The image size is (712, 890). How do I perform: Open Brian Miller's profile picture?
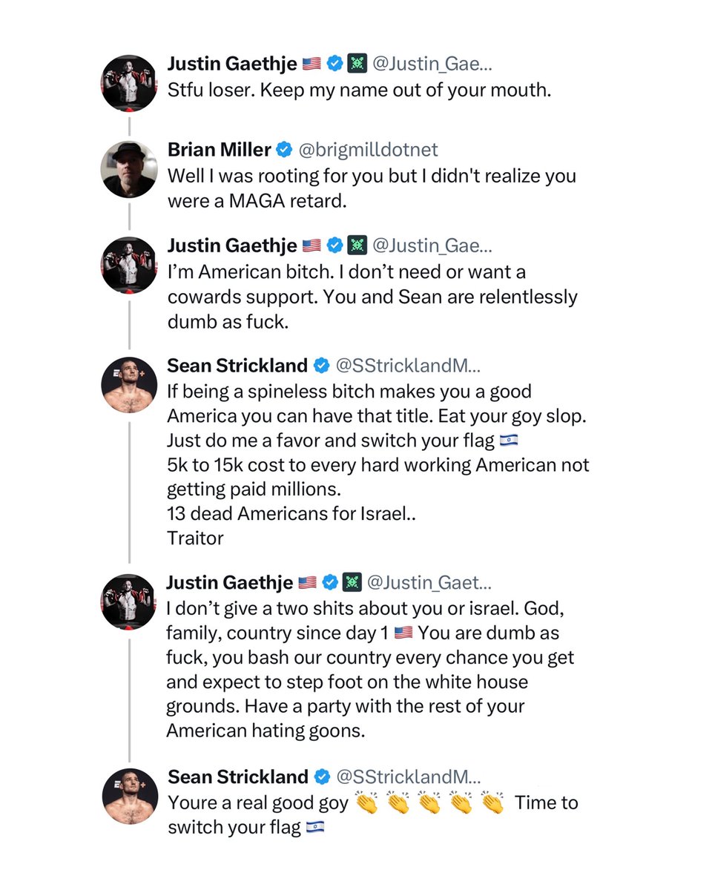click(x=129, y=169)
